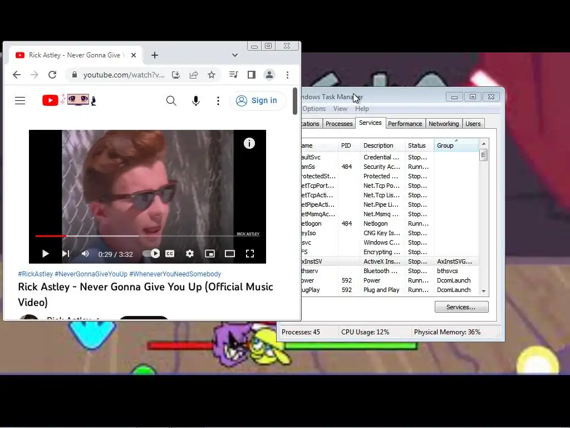Switch to the Processes tab

[339, 124]
